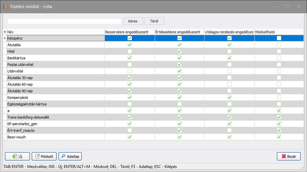This screenshot has width=307, height=172.
Task: Click the Keres search button
Action: (x=133, y=21)
